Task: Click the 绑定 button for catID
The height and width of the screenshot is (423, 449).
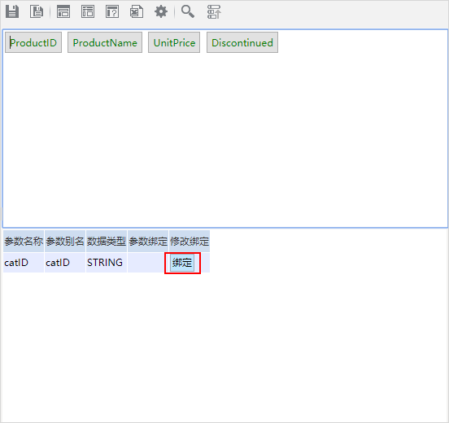Action: (182, 263)
